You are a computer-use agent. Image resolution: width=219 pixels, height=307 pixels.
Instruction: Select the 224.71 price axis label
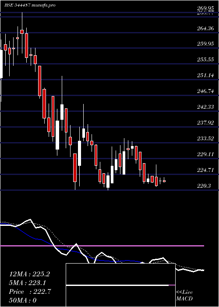coord(205,170)
